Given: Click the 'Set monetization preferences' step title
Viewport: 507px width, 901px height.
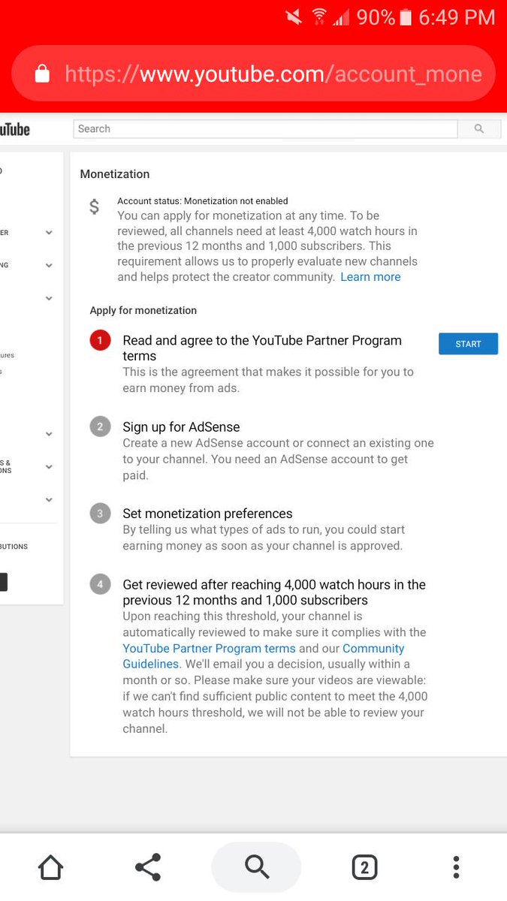Looking at the screenshot, I should pyautogui.click(x=208, y=514).
